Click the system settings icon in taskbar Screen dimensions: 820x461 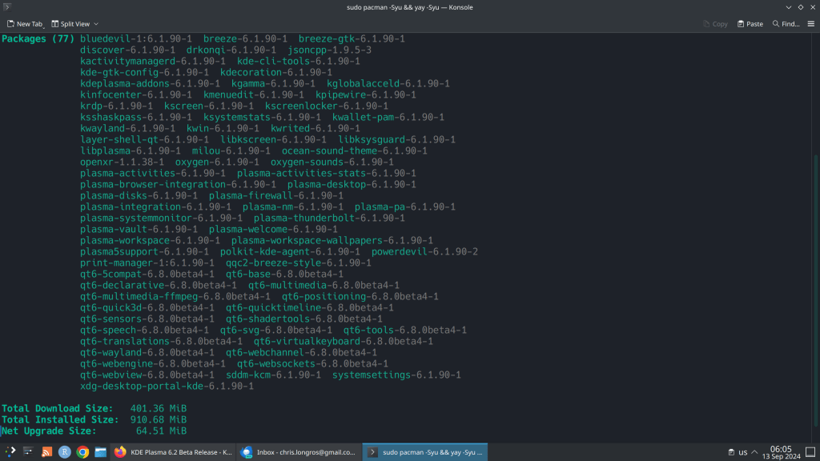click(29, 451)
